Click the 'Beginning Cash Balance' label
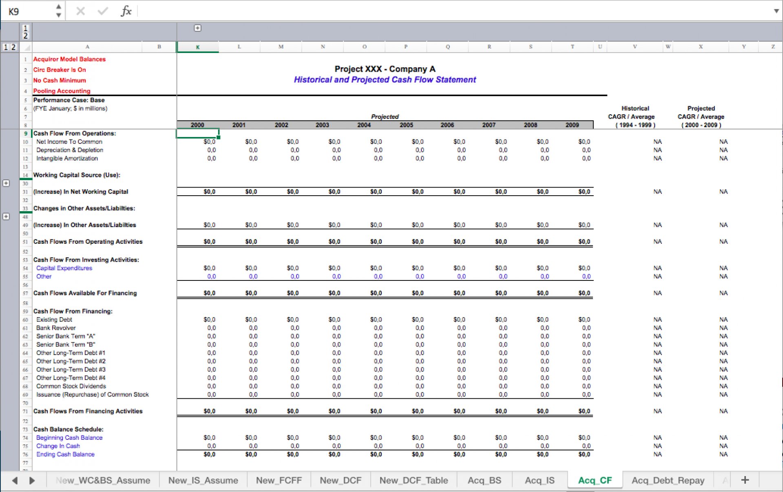The image size is (783, 492). click(69, 438)
